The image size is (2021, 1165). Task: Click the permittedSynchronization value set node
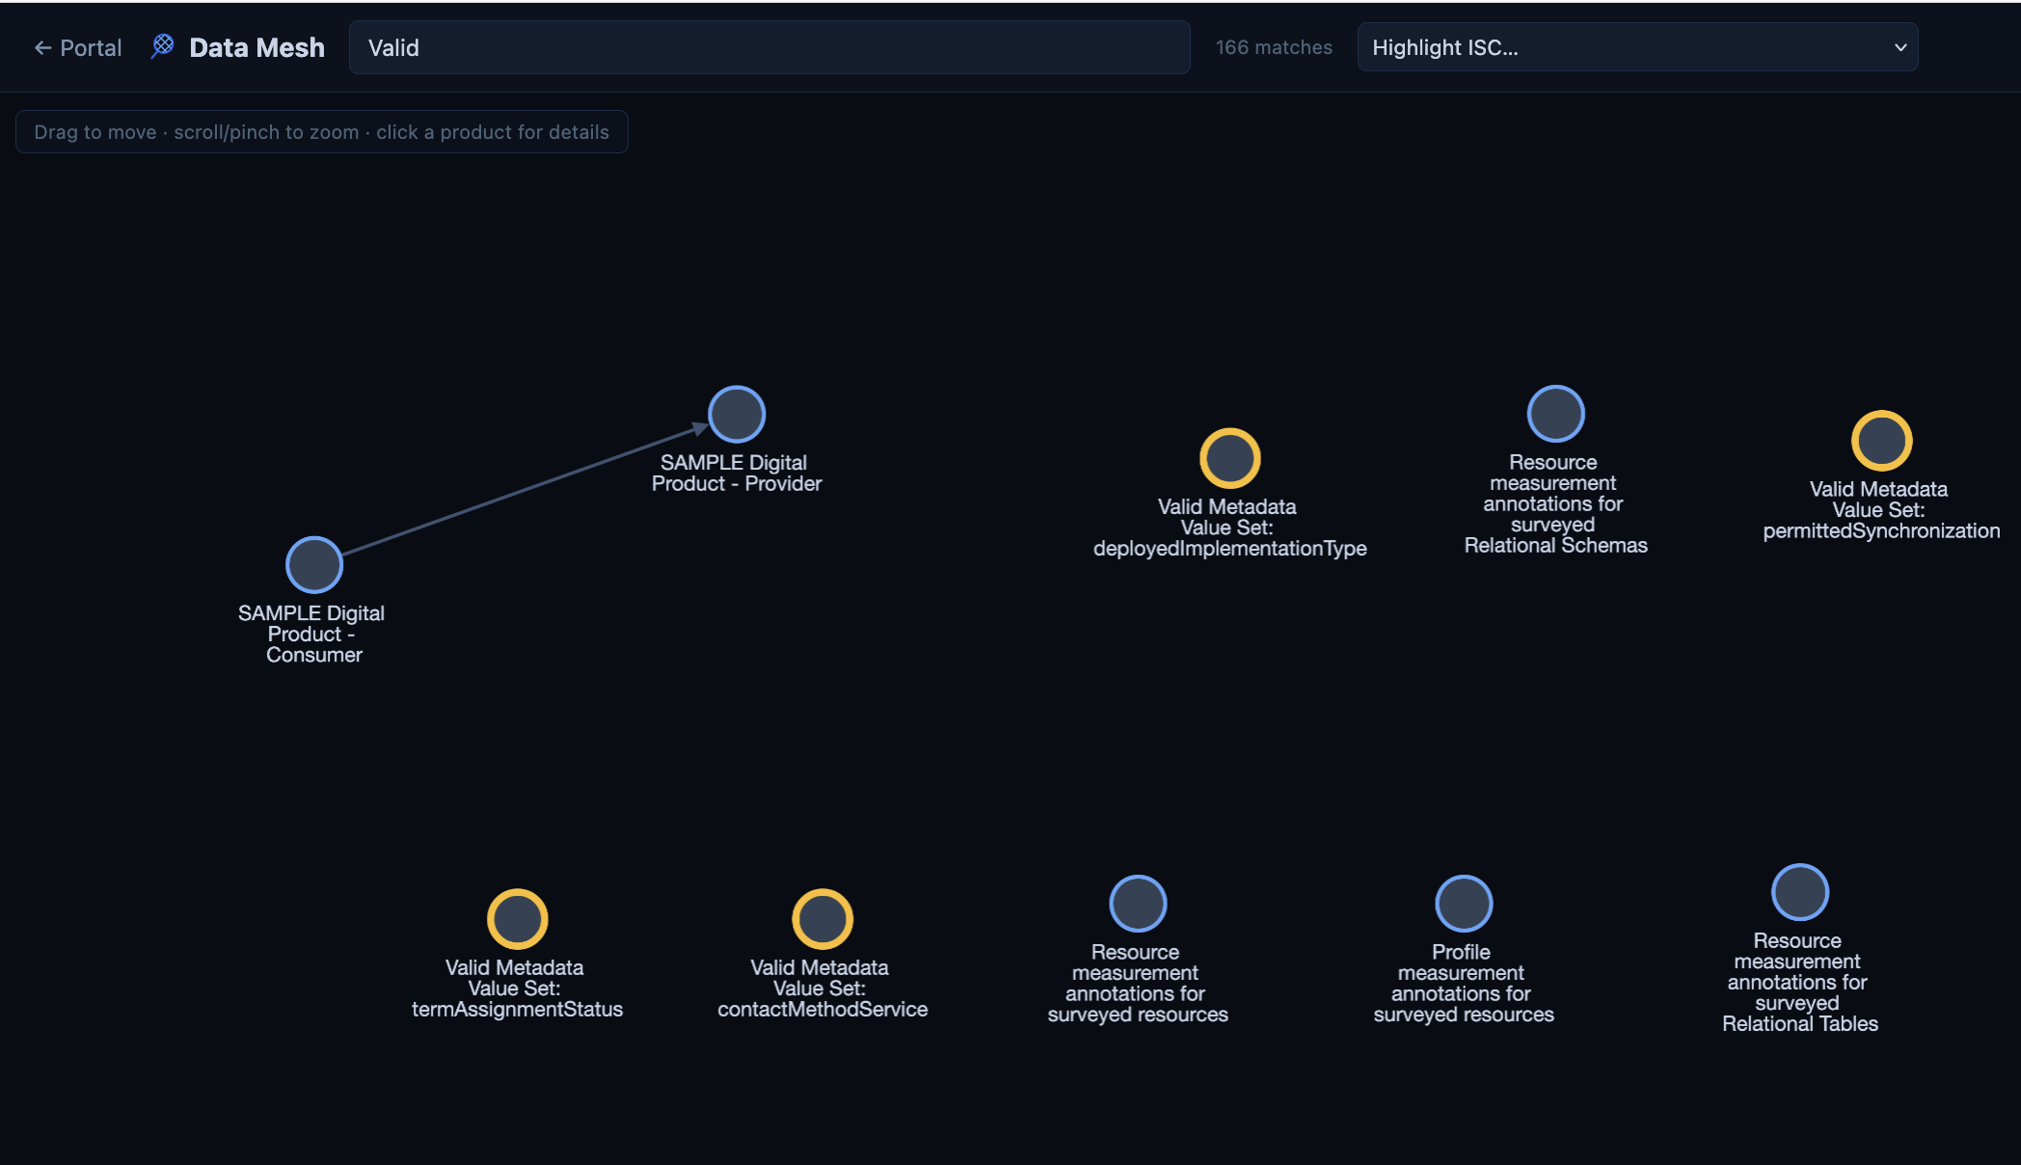click(1881, 441)
